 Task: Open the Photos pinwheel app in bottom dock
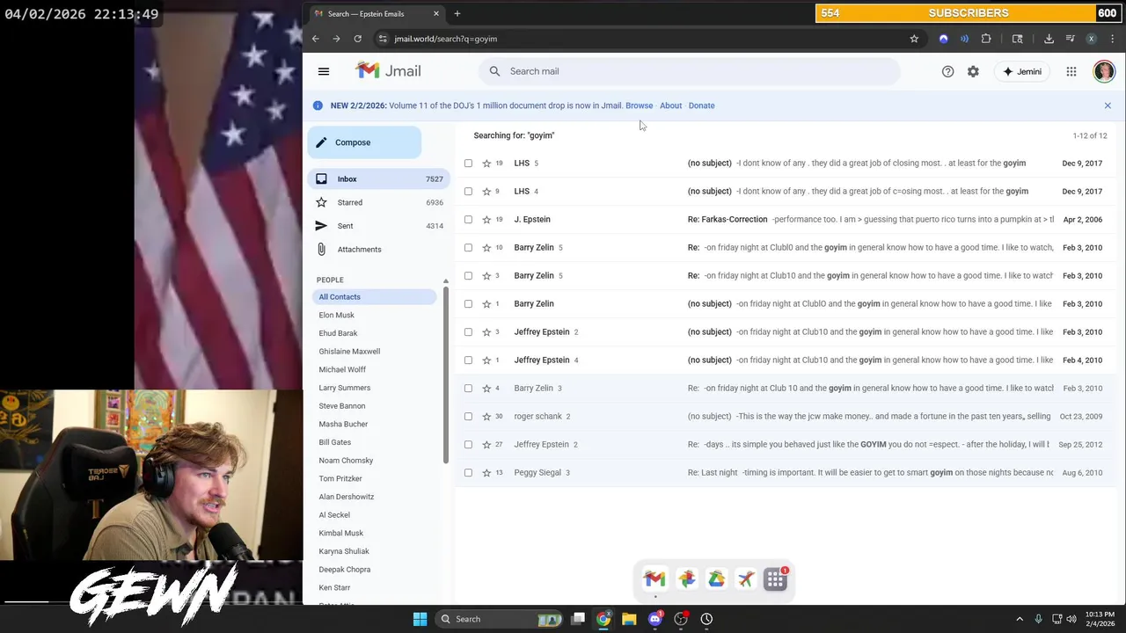686,578
